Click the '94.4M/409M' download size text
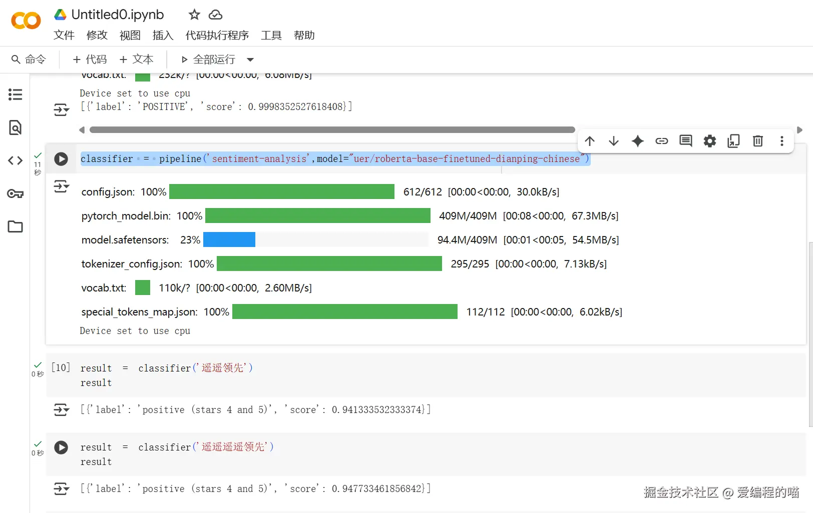The image size is (813, 513). coord(467,239)
